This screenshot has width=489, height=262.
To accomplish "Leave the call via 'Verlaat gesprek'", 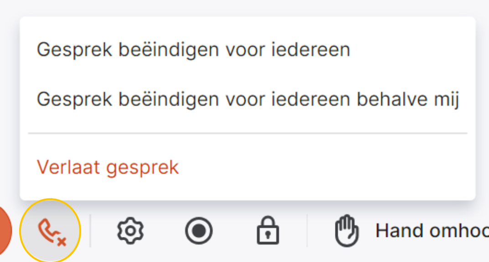I will [x=108, y=167].
